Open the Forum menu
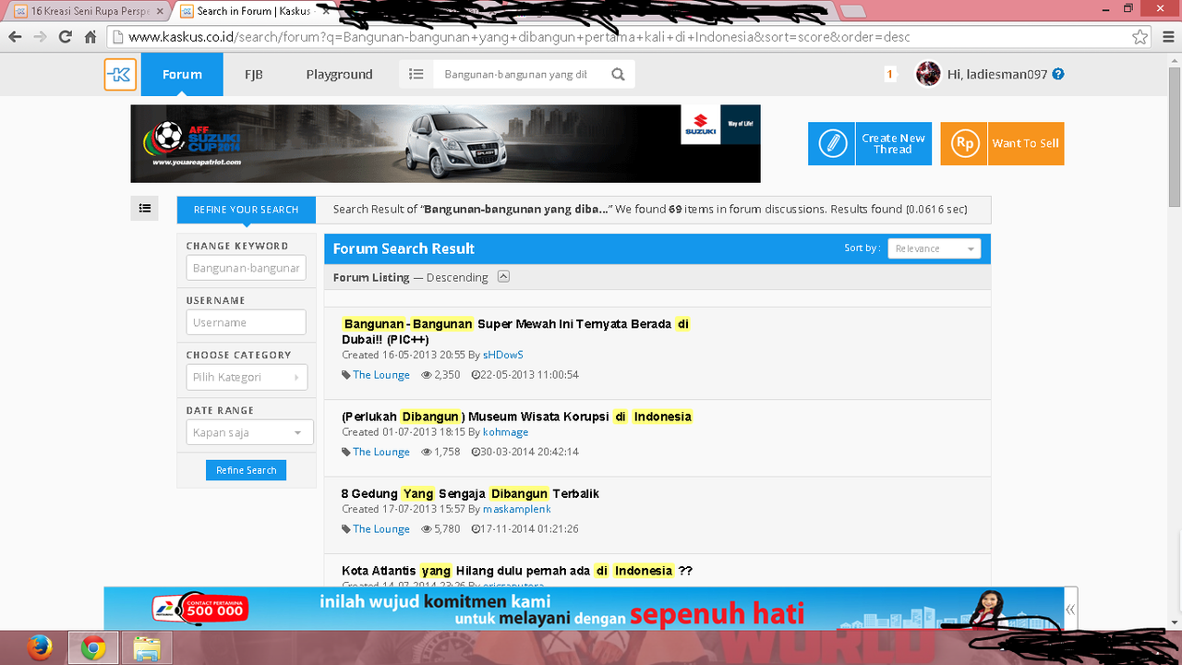The image size is (1182, 665). (182, 75)
